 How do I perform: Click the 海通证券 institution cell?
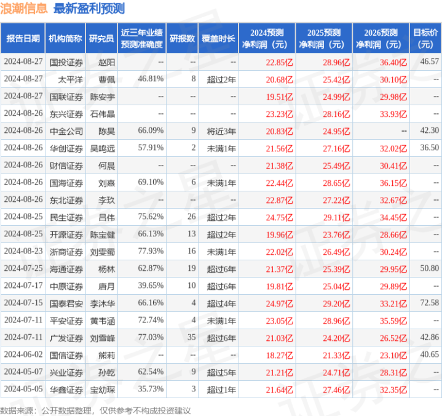pos(66,270)
